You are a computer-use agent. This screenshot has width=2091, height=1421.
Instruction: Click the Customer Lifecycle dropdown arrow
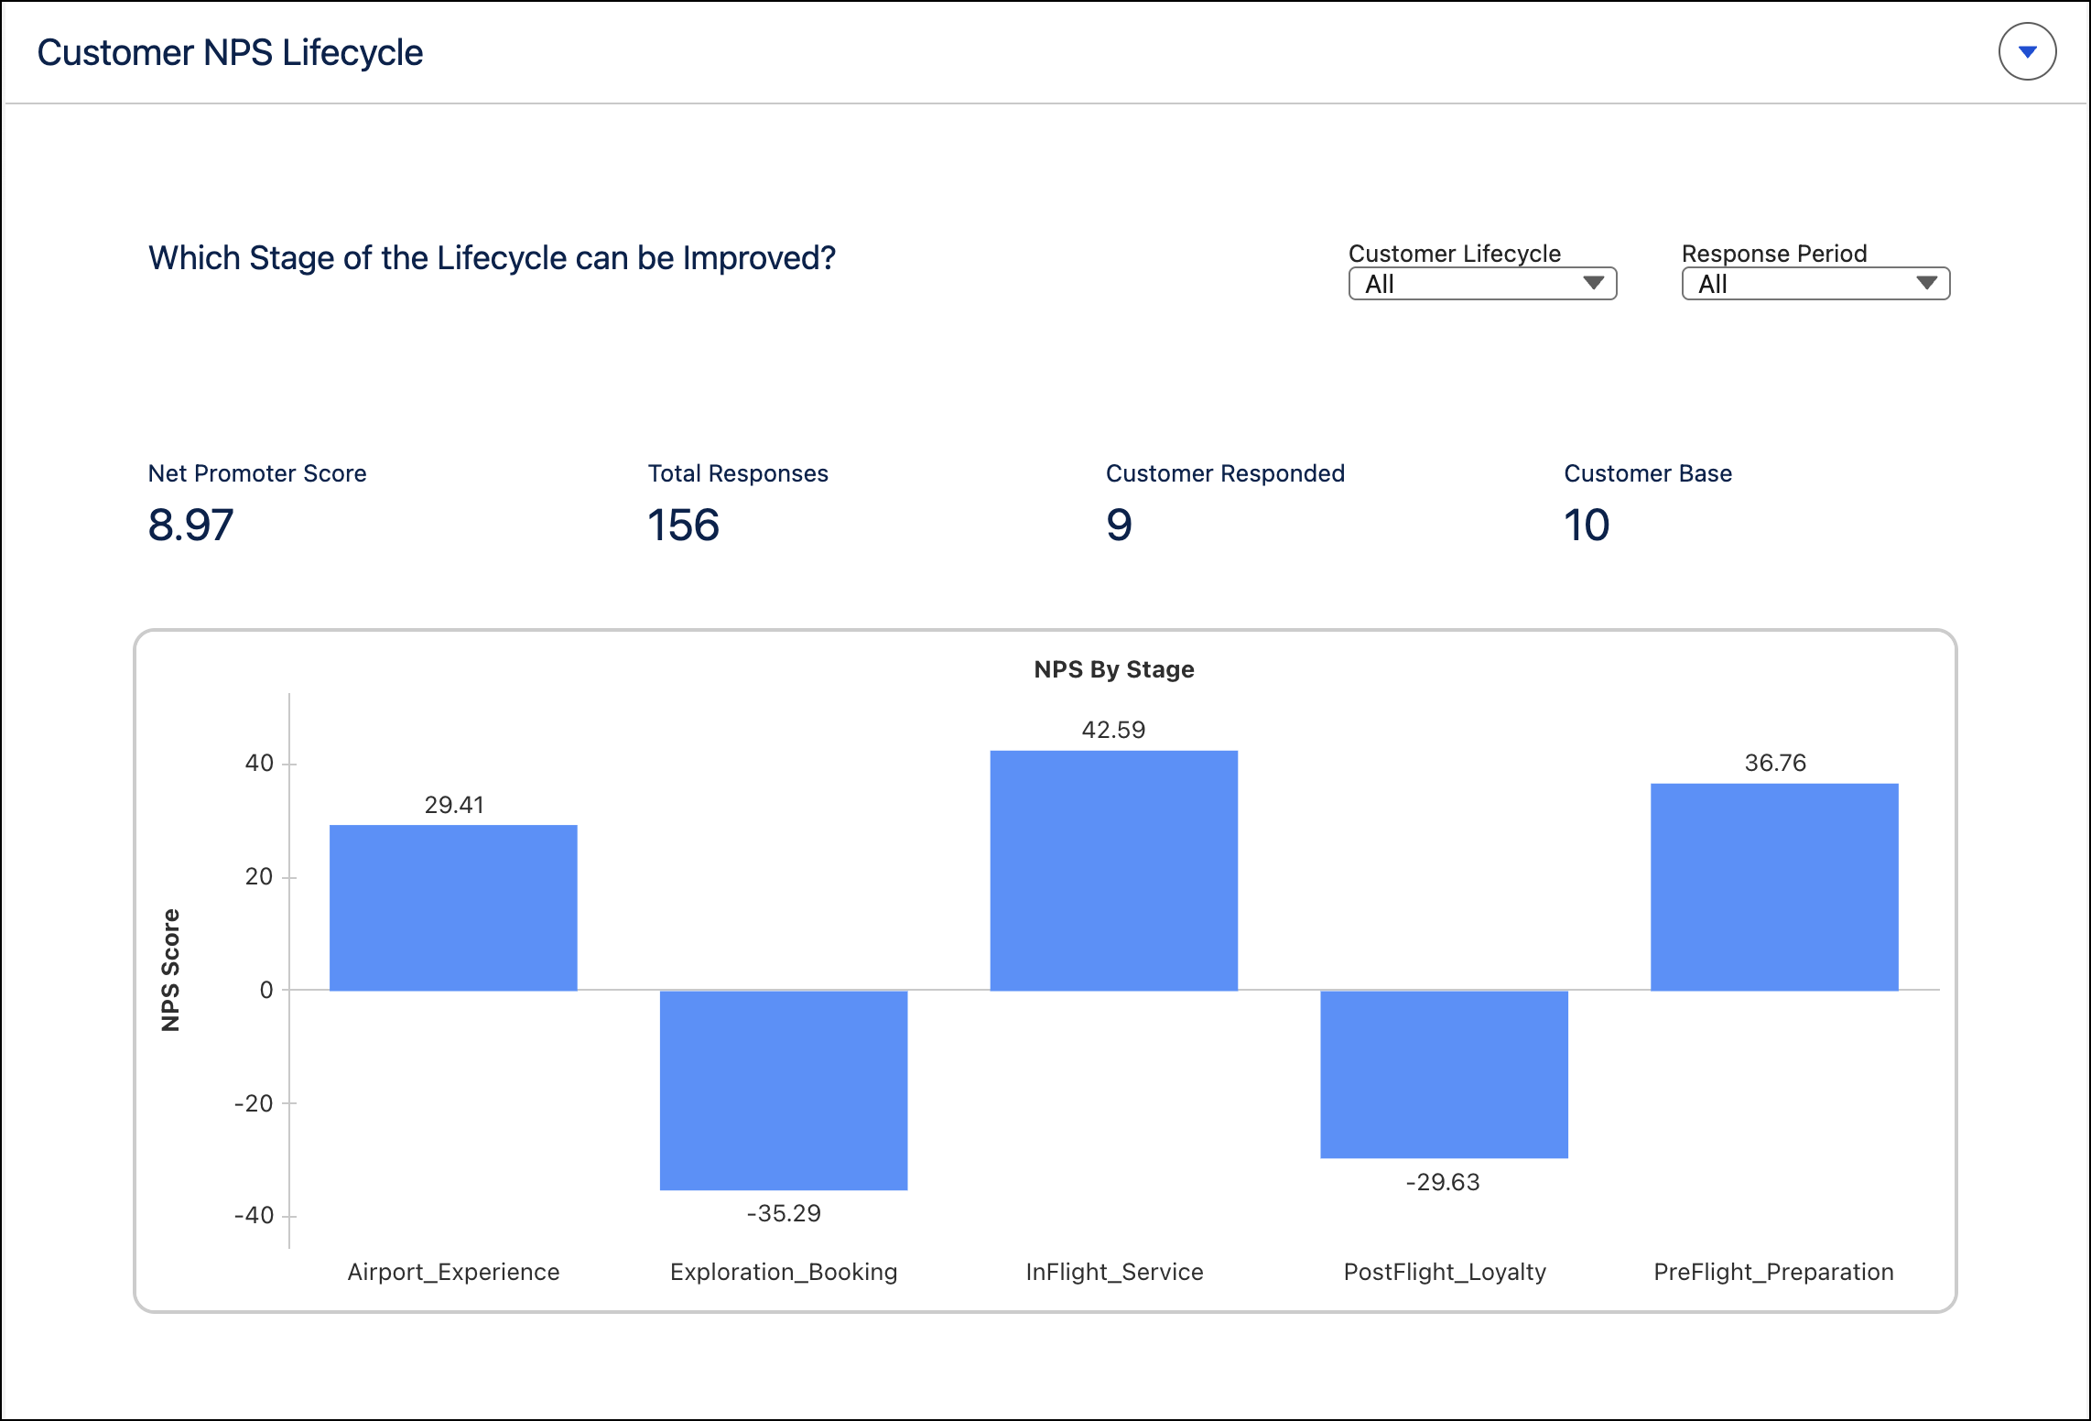(x=1593, y=283)
